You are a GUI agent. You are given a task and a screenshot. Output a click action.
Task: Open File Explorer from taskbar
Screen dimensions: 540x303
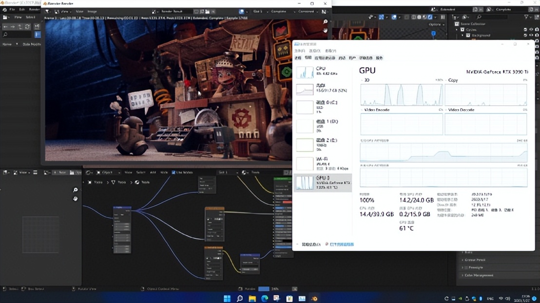point(252,298)
